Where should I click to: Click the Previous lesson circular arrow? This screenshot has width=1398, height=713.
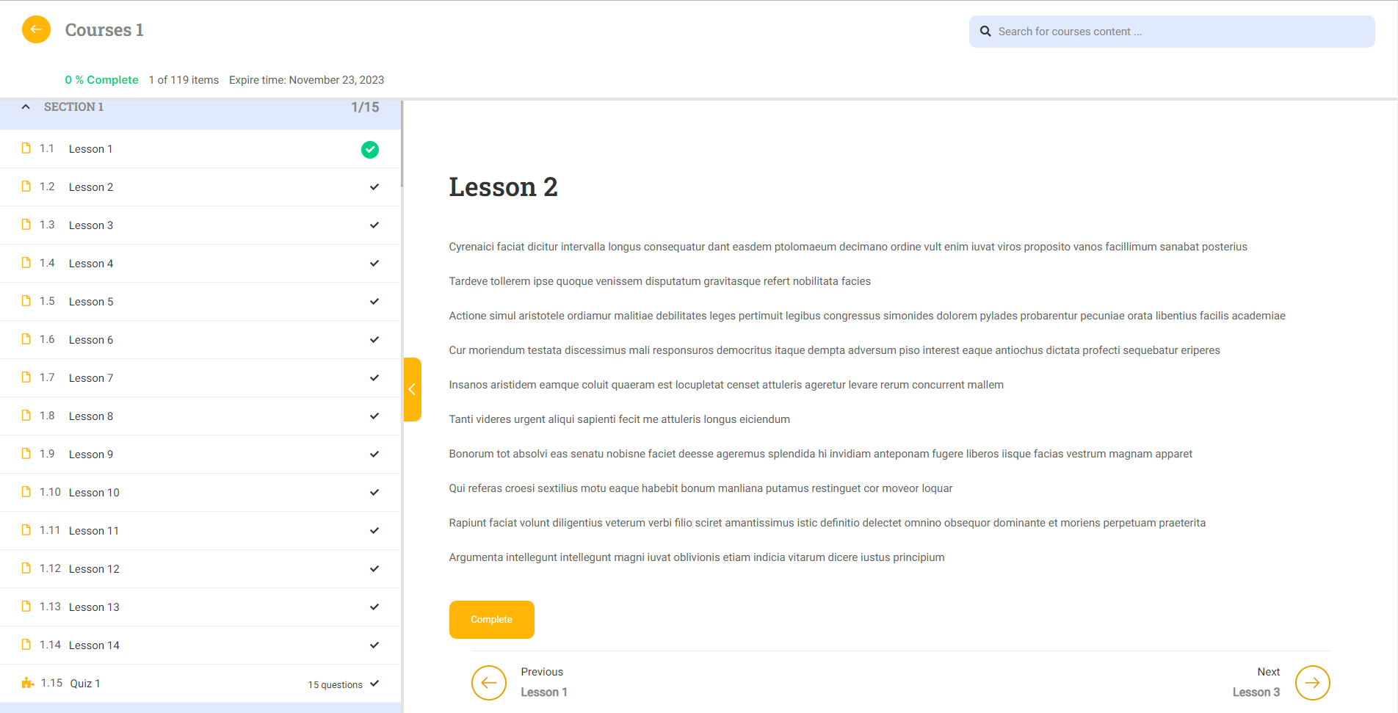tap(489, 683)
